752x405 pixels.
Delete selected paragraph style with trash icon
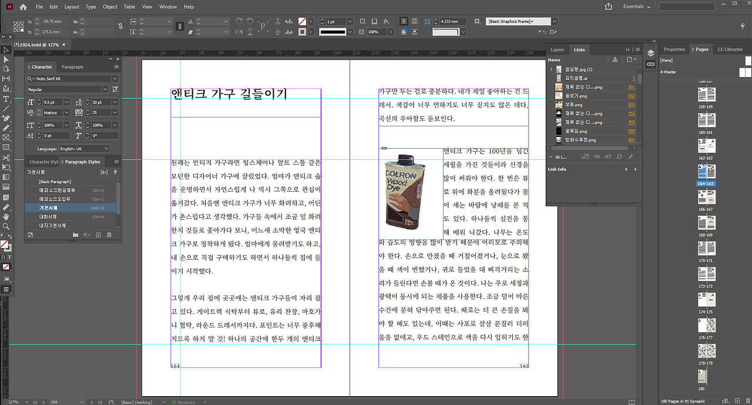[108, 235]
